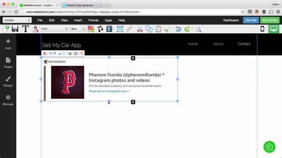Image resolution: width=282 pixels, height=158 pixels.
Task: Click the preview magnifier icon
Action: pyautogui.click(x=198, y=29)
